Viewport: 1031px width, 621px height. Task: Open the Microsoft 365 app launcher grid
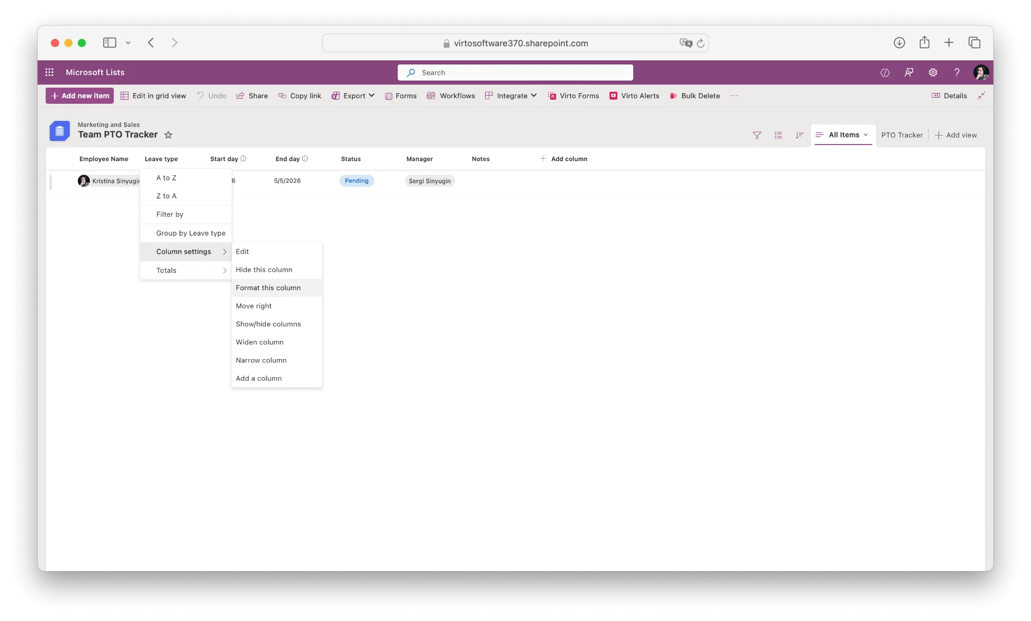click(49, 73)
